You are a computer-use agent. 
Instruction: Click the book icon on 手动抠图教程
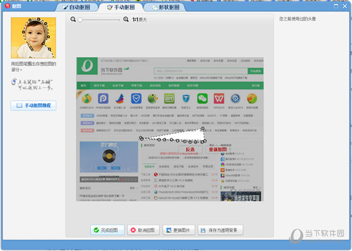[20, 106]
